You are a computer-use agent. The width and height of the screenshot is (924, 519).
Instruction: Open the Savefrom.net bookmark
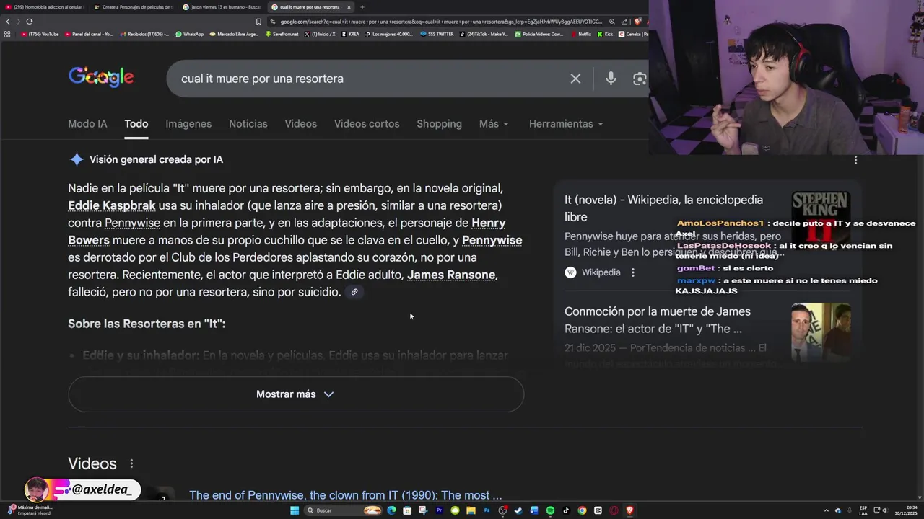(282, 34)
